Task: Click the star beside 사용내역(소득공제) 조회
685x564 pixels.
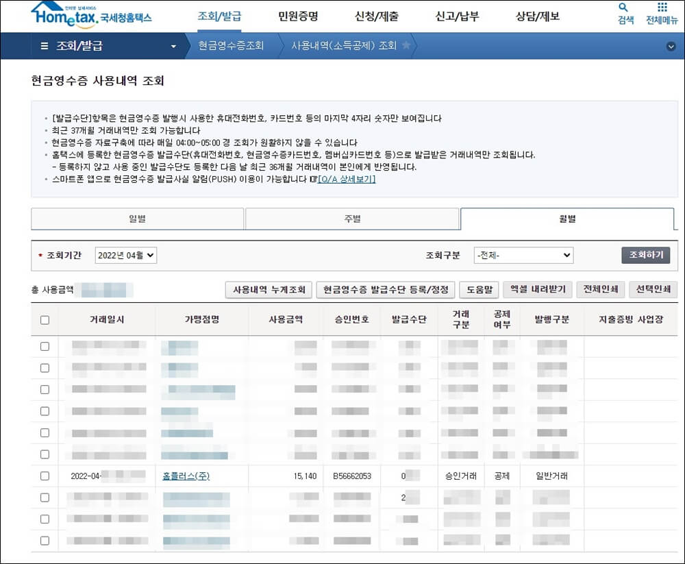Action: pos(407,47)
